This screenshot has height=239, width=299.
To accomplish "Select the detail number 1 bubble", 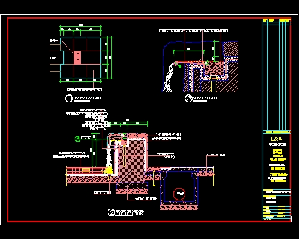I will click(x=69, y=99).
